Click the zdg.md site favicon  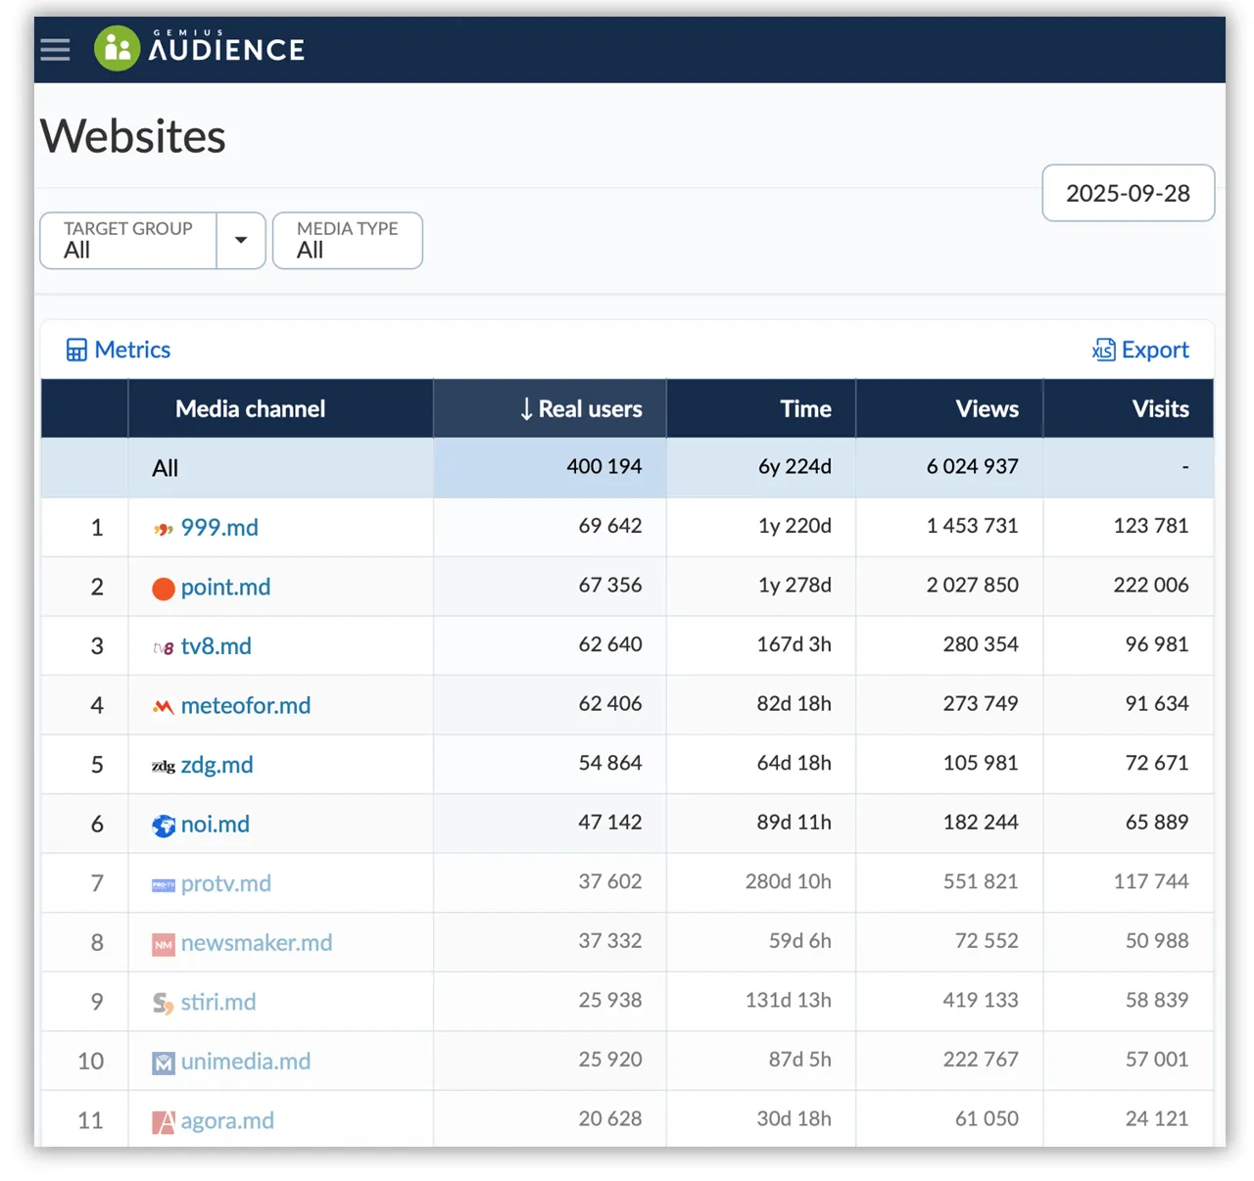164,766
